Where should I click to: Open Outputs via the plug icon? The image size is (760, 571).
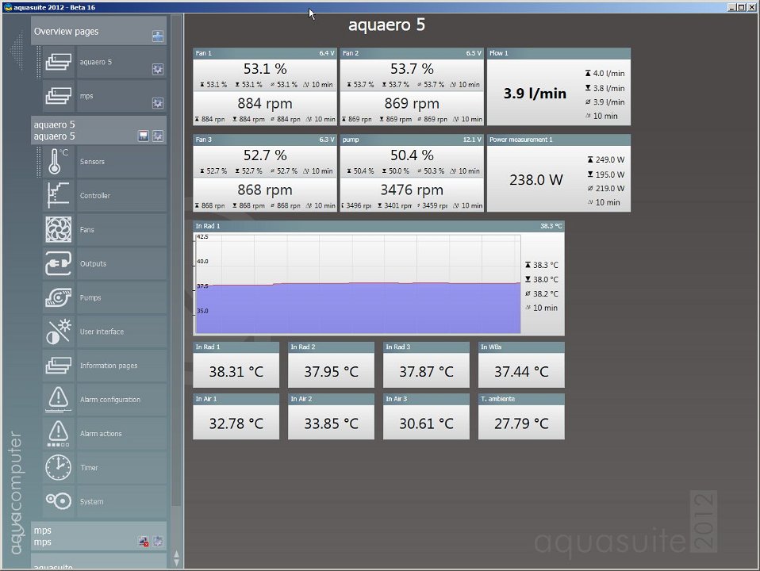(x=59, y=263)
